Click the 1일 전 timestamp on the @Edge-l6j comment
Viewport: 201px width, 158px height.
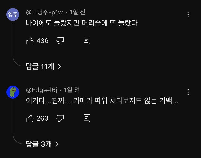click(x=72, y=90)
